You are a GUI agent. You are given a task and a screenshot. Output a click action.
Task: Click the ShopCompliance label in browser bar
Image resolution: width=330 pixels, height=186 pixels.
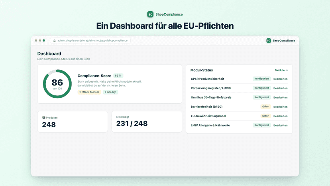[284, 41]
